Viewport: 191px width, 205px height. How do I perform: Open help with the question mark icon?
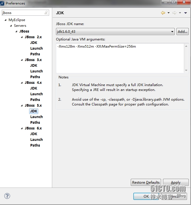pos(7,196)
